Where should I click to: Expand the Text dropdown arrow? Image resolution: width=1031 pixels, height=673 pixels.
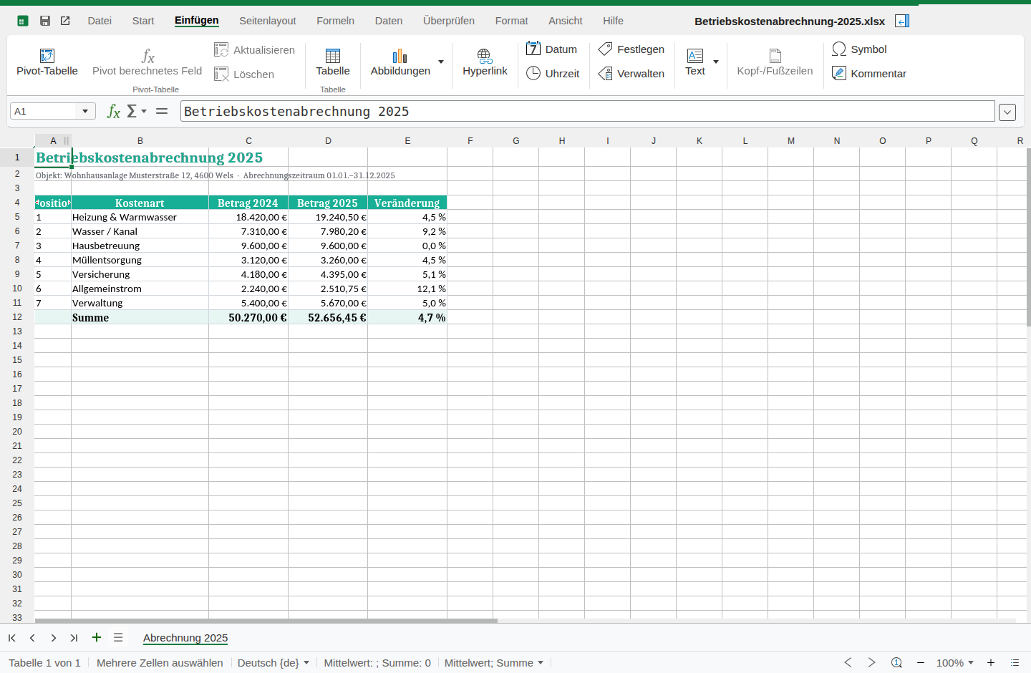click(x=716, y=62)
